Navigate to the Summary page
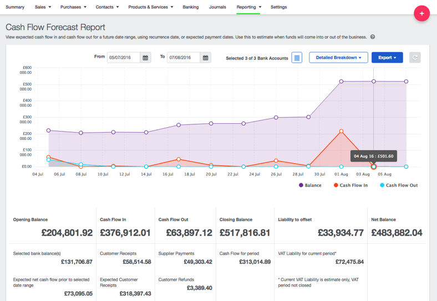437x301 pixels. coord(15,7)
